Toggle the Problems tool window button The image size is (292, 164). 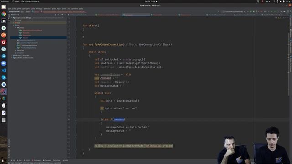point(36,160)
